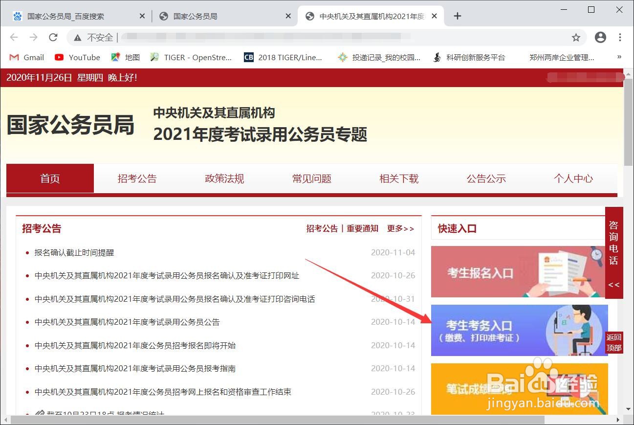Viewport: 634px width, 425px height.
Task: Click the date text 2020-11-04
Action: [x=393, y=253]
